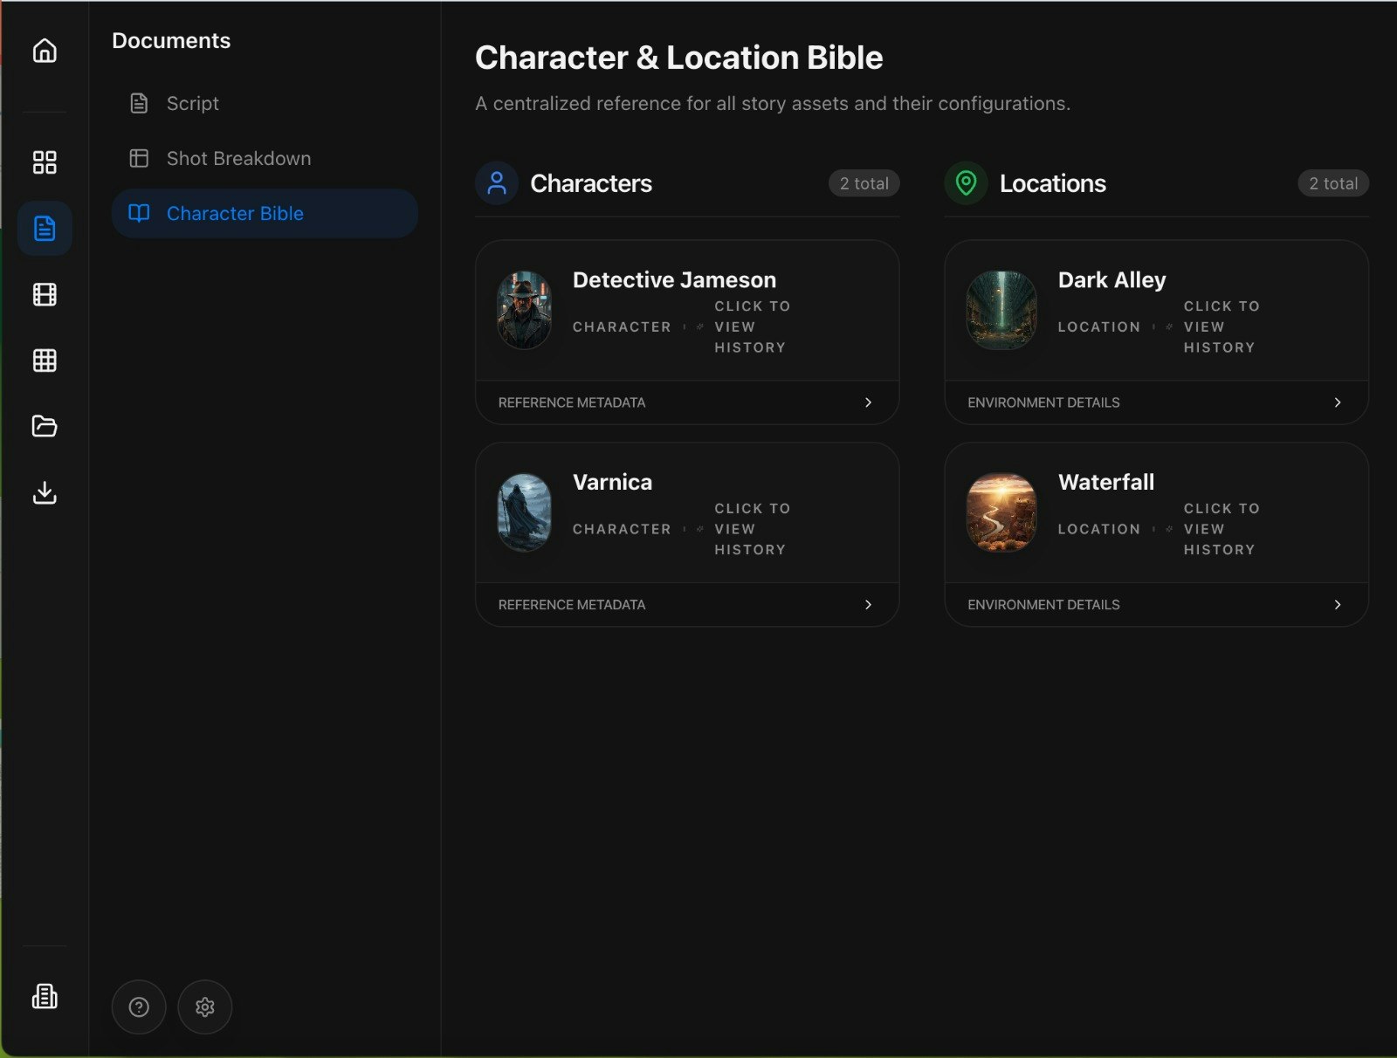Click Dark Alley's Environment Details label
The width and height of the screenshot is (1397, 1058).
coord(1043,402)
